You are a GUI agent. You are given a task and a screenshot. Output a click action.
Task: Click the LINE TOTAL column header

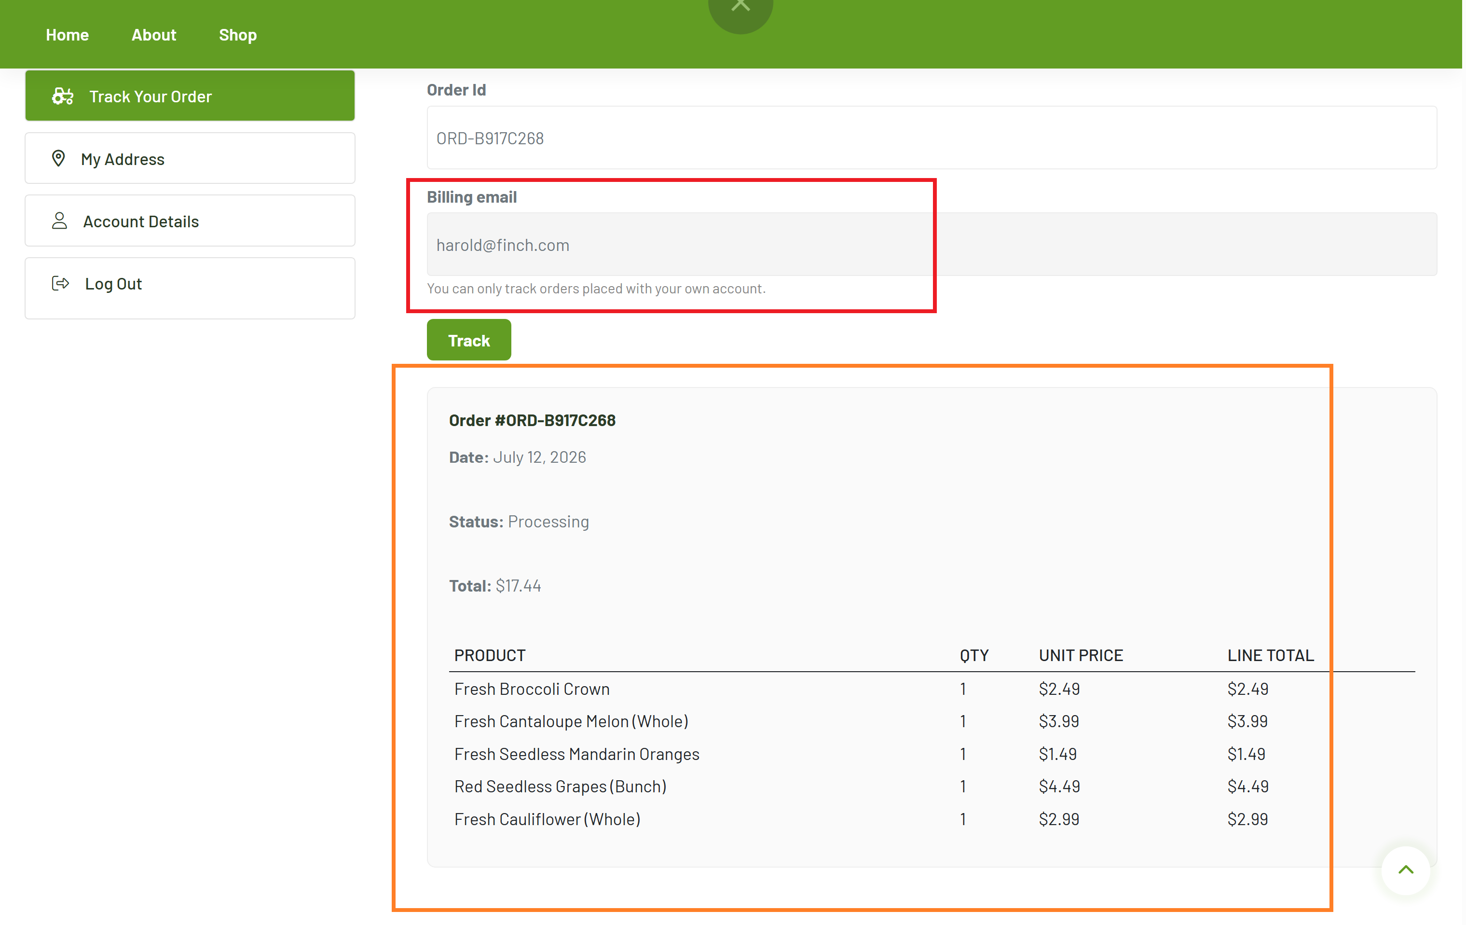click(1271, 655)
